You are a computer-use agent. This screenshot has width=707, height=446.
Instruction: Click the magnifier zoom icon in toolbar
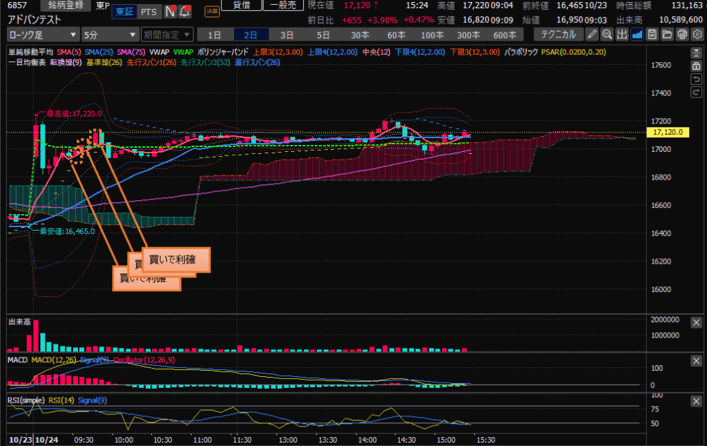[607, 34]
